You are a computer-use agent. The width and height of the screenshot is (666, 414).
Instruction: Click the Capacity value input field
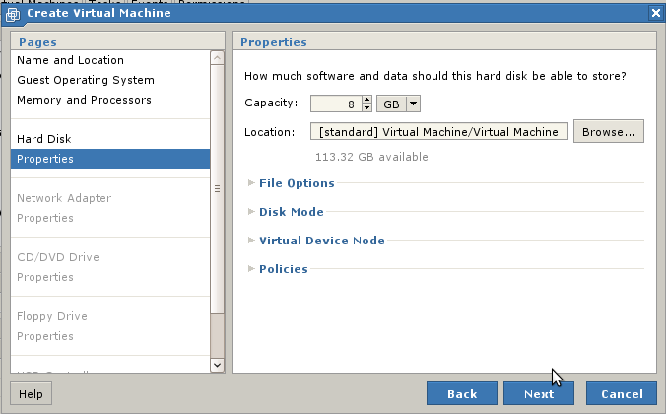pos(335,103)
